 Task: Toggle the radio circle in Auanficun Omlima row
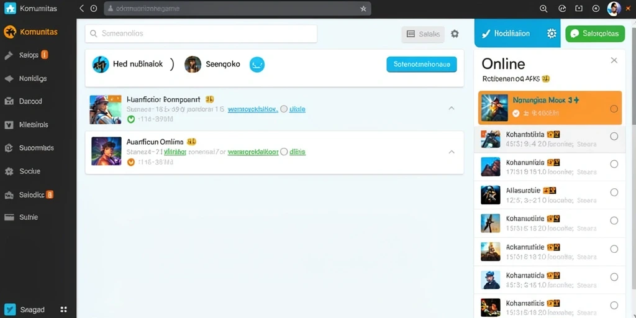pos(284,152)
